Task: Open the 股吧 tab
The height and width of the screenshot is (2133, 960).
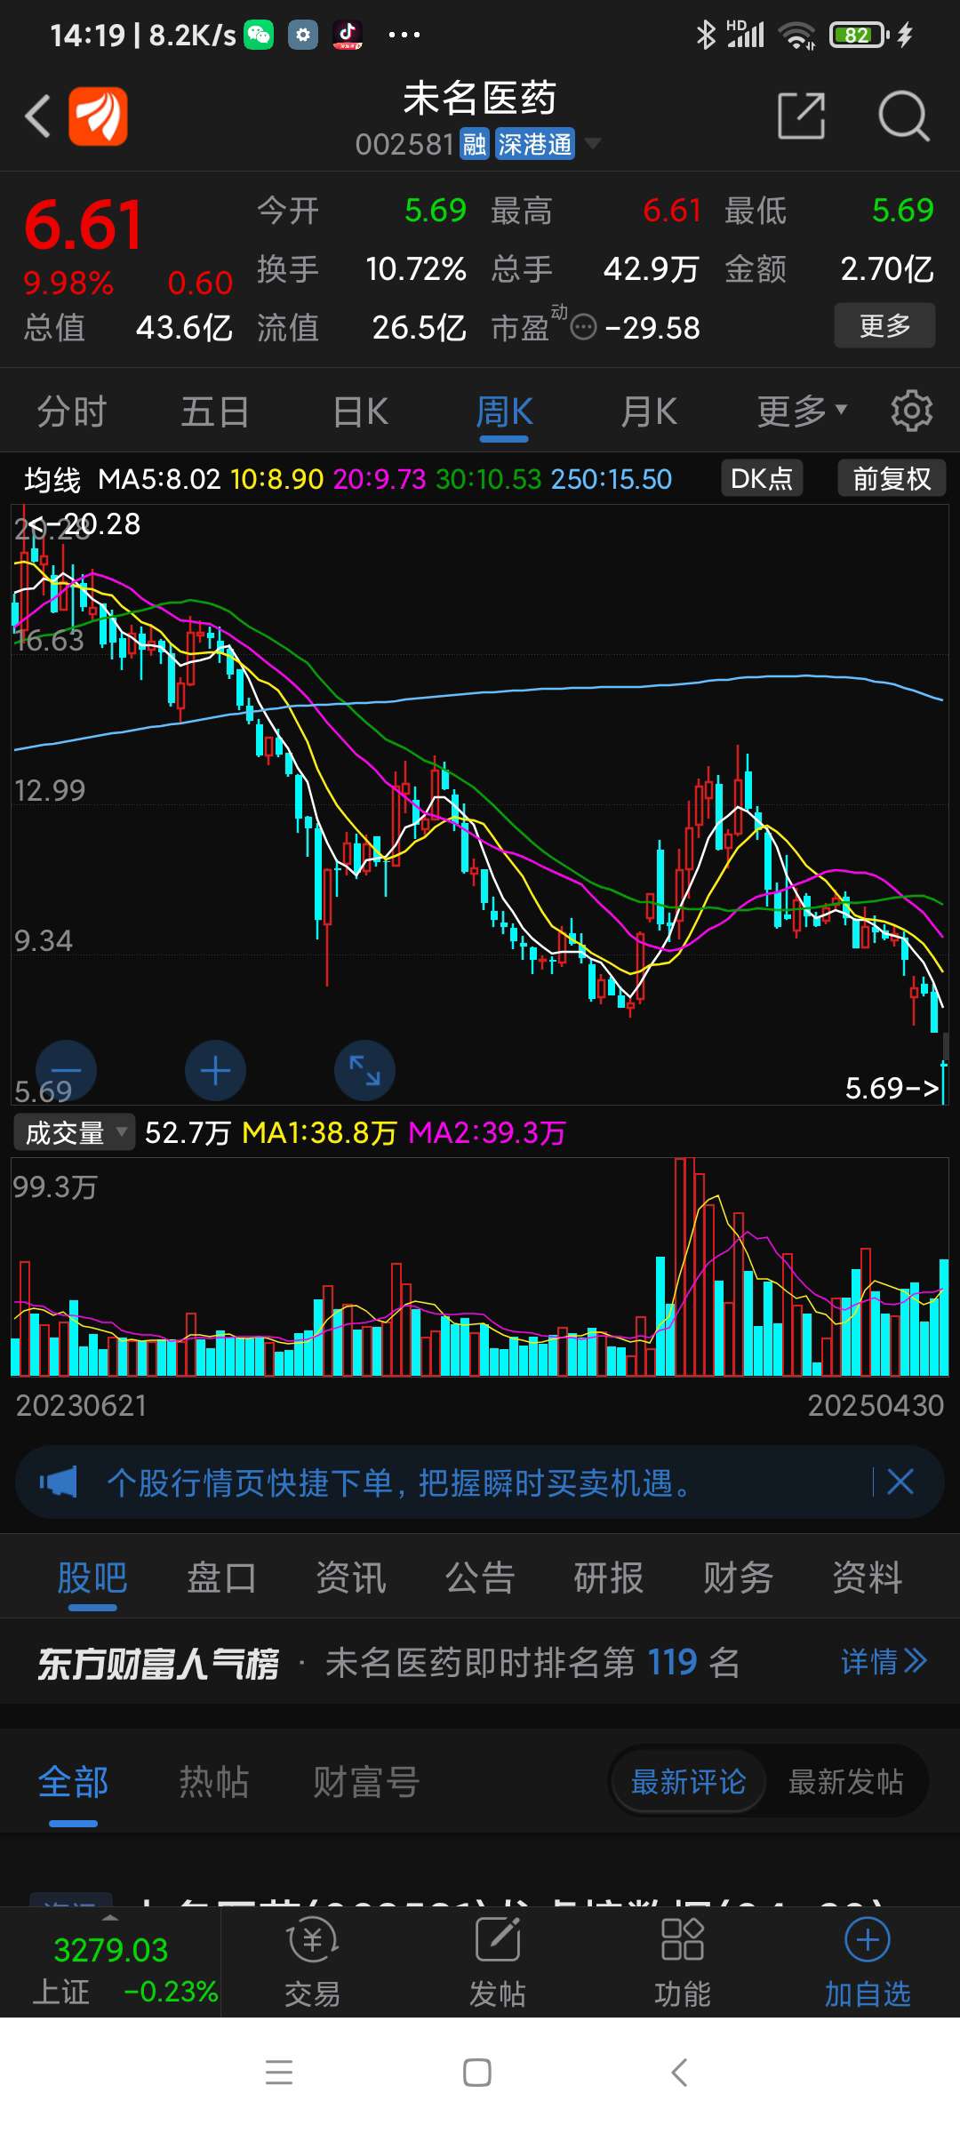Action: click(x=92, y=1578)
